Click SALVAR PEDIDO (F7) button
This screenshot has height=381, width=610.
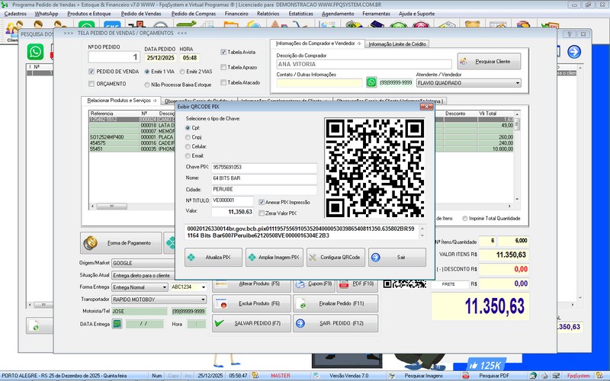(252, 323)
